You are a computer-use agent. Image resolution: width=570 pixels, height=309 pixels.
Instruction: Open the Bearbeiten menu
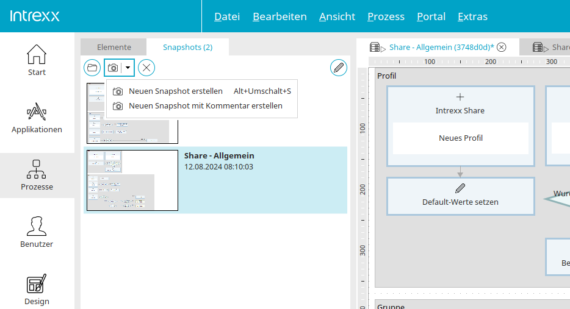tap(280, 16)
